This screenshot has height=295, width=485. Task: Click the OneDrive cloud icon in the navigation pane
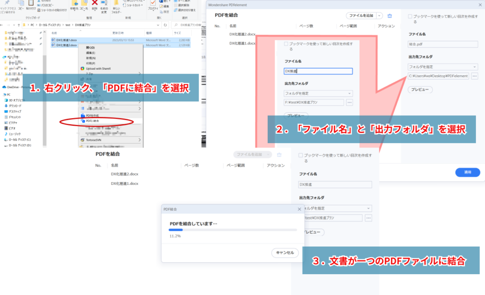(4, 87)
